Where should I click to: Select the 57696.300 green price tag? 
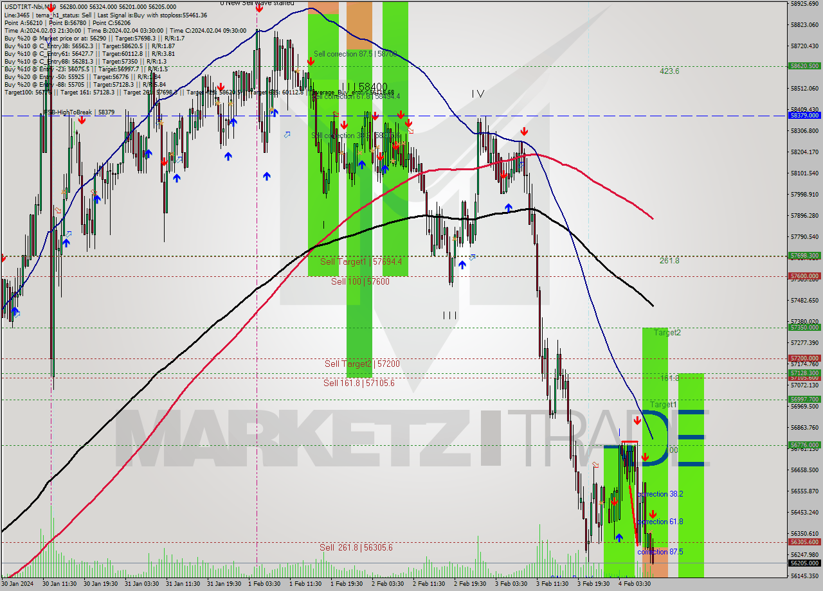(x=804, y=255)
